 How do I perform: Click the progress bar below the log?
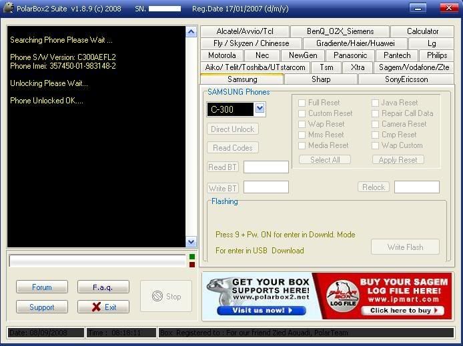click(x=97, y=261)
